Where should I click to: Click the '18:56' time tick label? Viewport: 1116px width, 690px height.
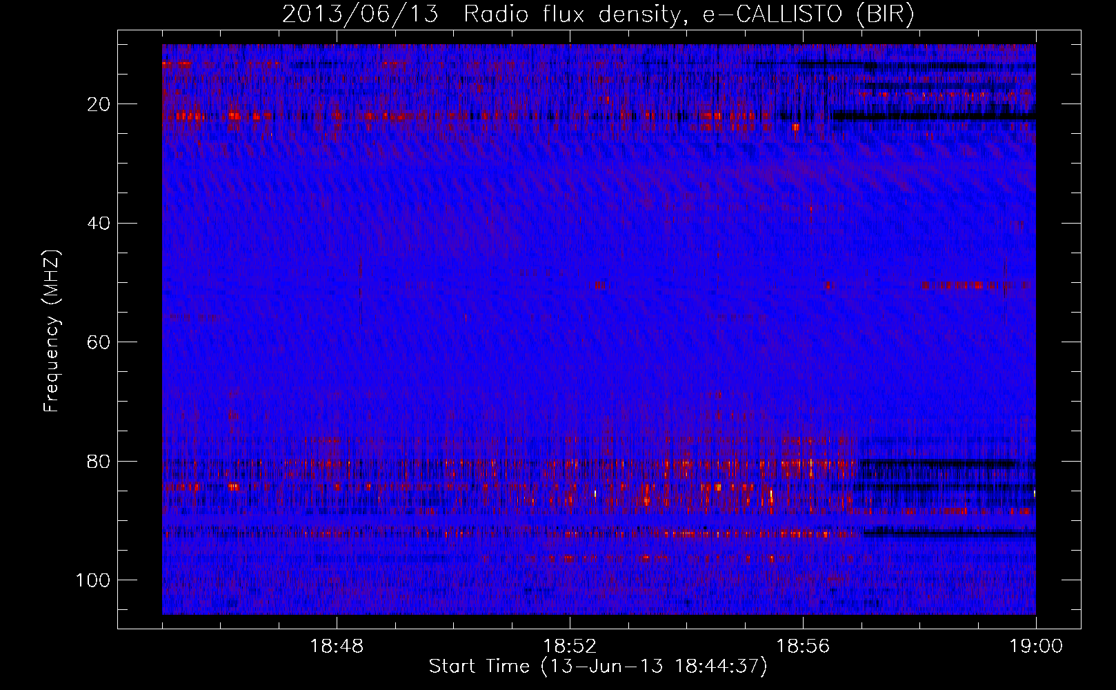[x=803, y=647]
